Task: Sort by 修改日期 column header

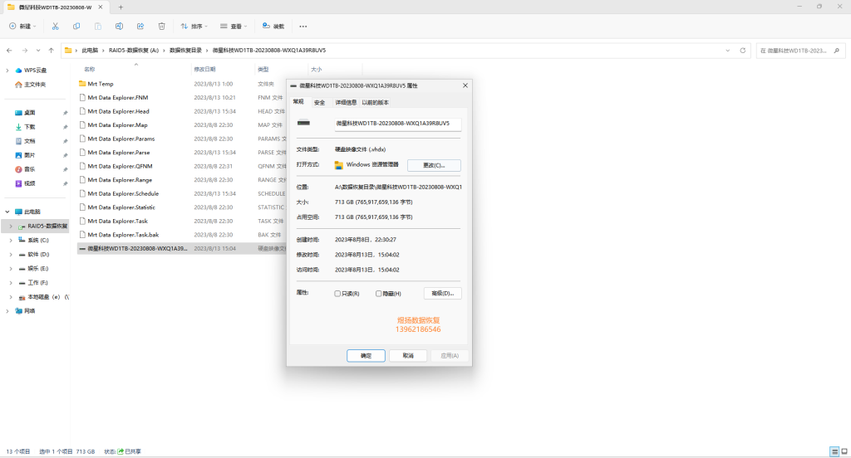Action: click(204, 70)
